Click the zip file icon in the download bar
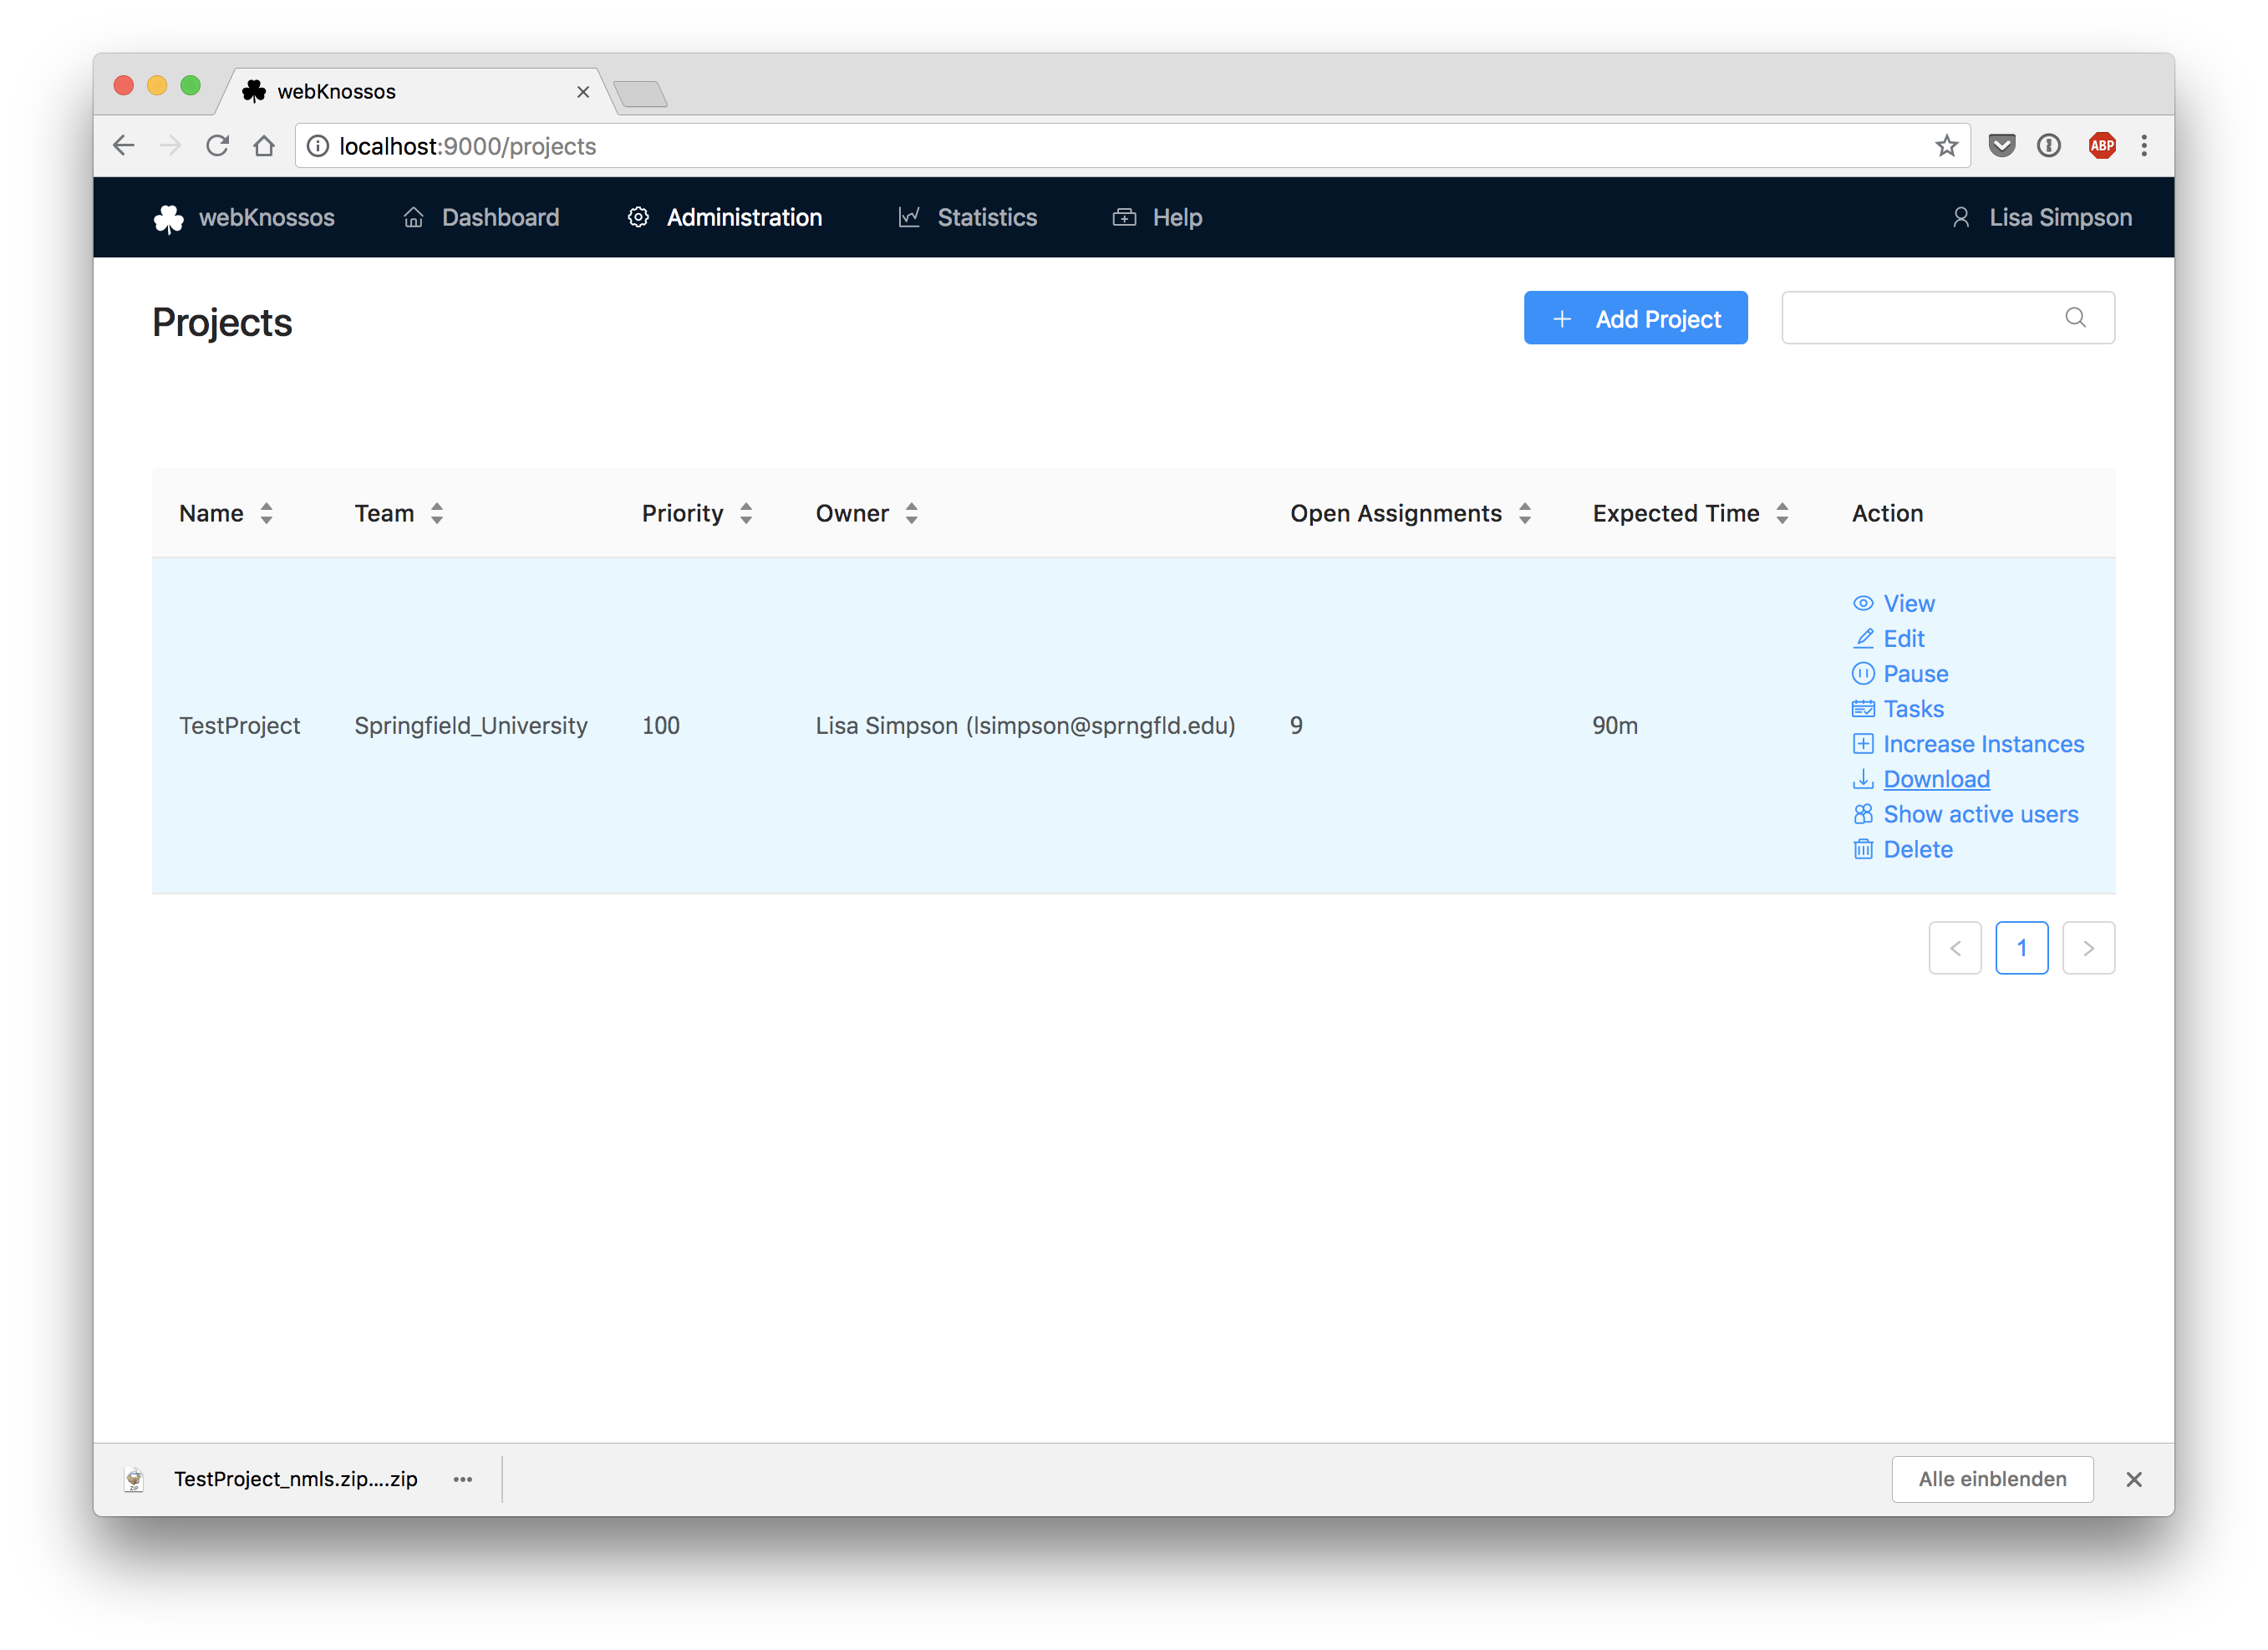The image size is (2268, 1650). (134, 1479)
